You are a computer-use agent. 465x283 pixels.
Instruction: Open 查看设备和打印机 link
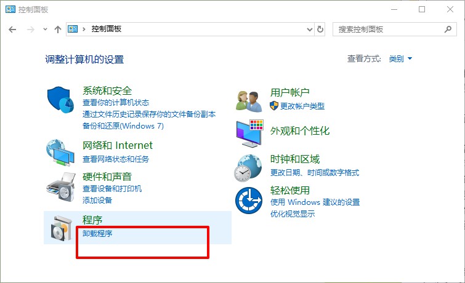112,188
